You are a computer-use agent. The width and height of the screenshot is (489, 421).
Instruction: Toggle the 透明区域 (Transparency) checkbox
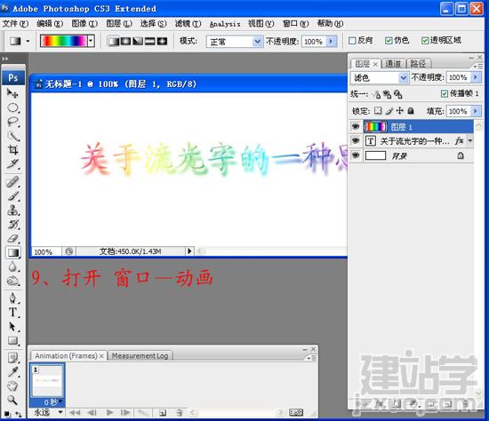click(x=425, y=41)
